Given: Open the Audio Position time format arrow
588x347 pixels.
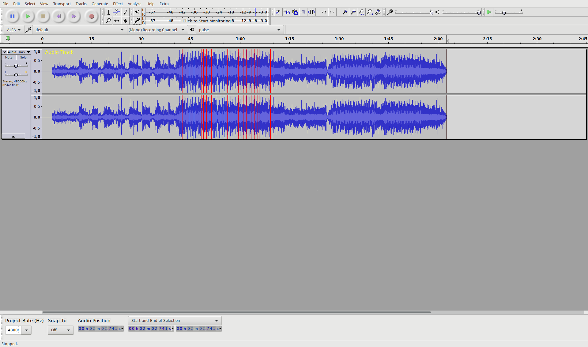Looking at the screenshot, I should (x=123, y=329).
